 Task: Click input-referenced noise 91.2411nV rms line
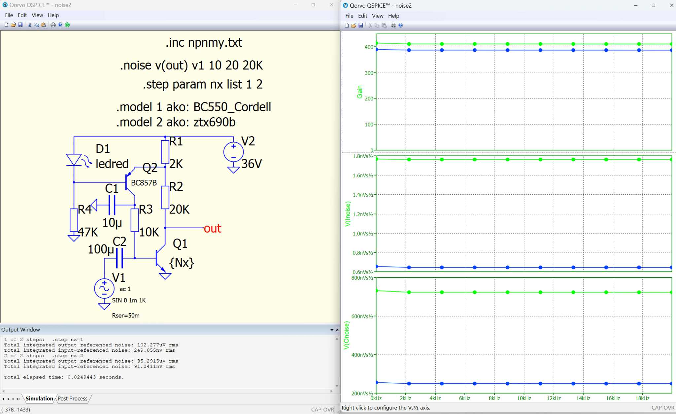pos(89,366)
